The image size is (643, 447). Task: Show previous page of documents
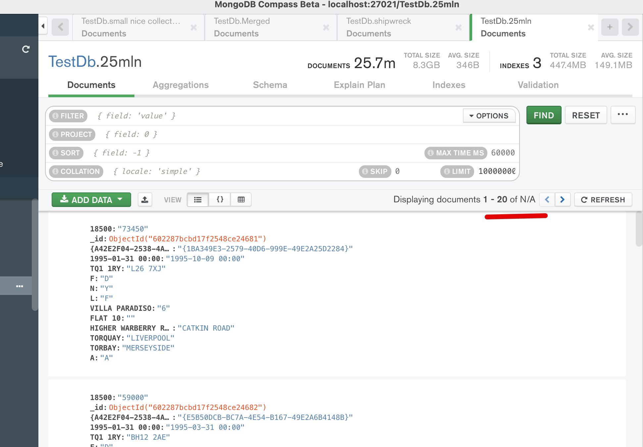point(547,200)
